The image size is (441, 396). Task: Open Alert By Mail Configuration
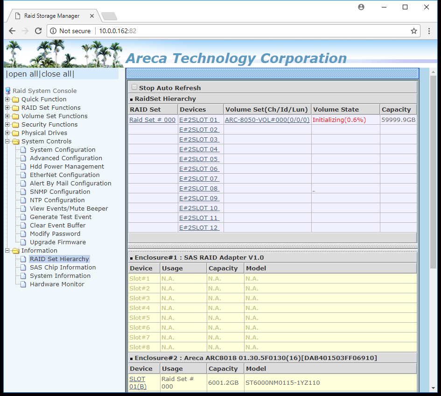(70, 183)
